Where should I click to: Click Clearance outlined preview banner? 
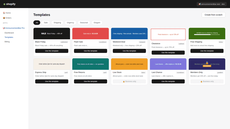coord(168,34)
